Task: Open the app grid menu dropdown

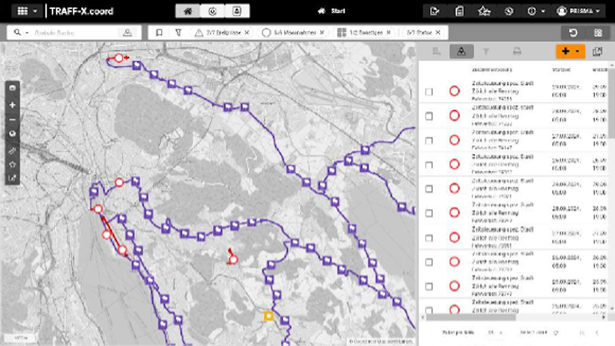Action: click(28, 11)
